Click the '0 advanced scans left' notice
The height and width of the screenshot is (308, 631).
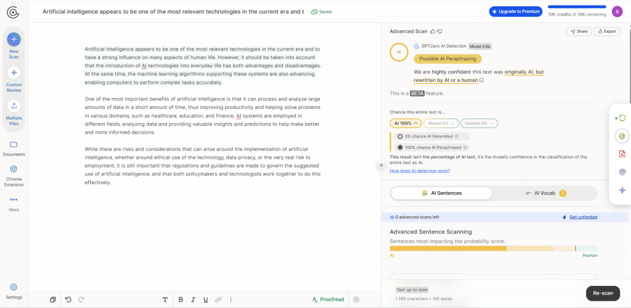click(415, 217)
